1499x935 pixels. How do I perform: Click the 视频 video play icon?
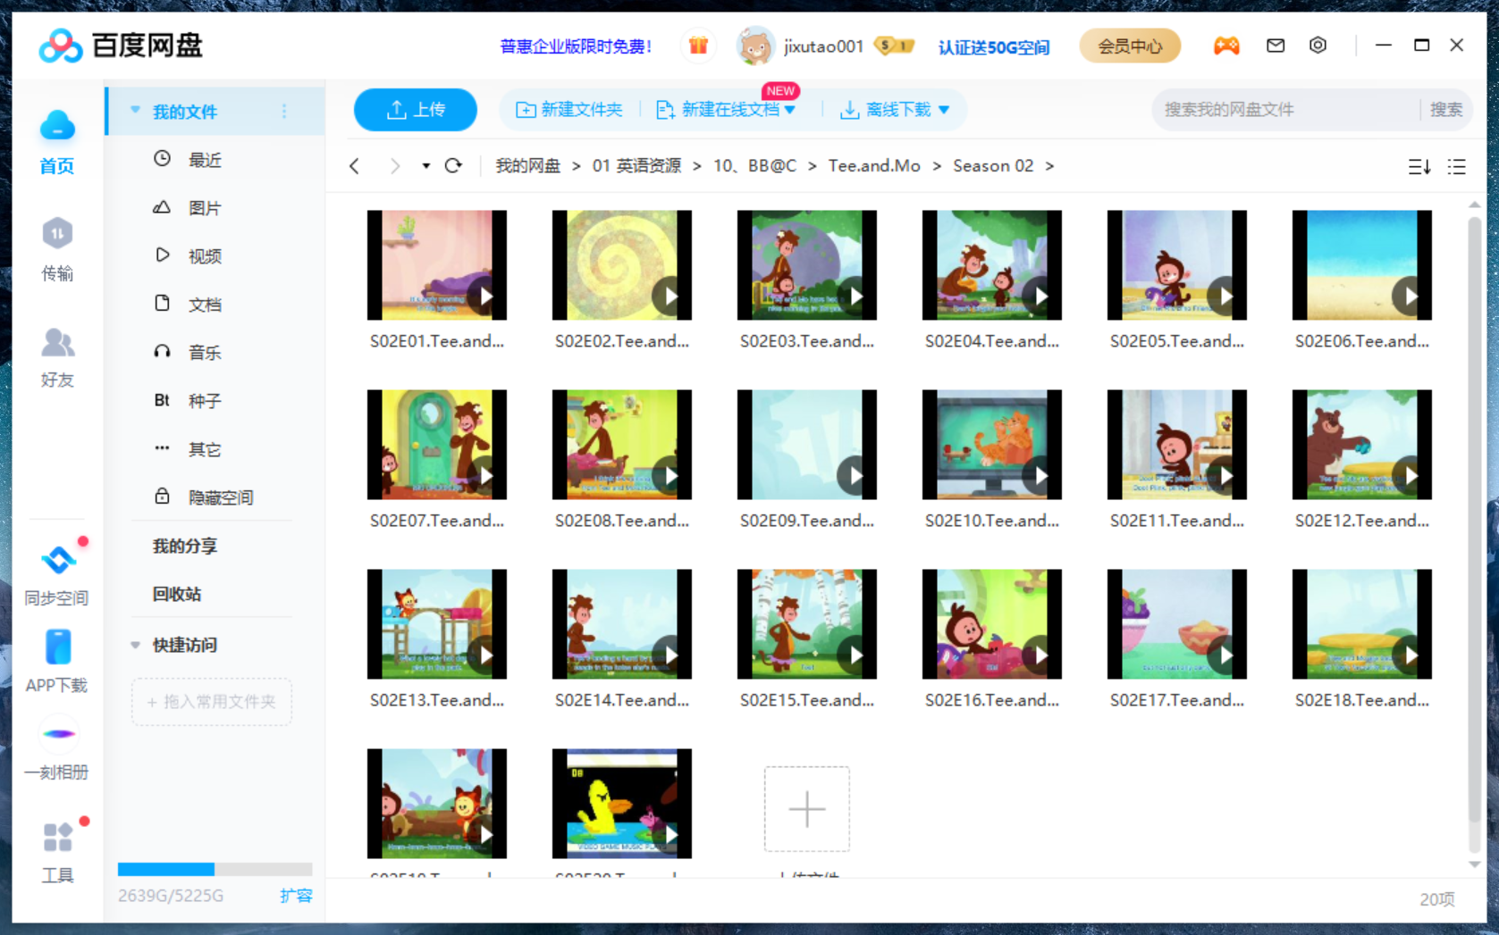pyautogui.click(x=162, y=255)
